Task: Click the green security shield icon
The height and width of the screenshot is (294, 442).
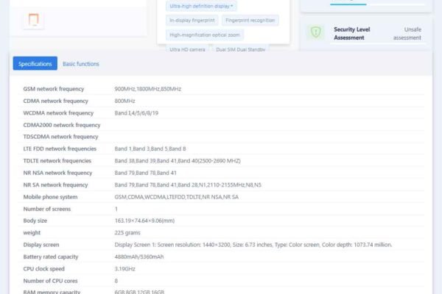Action: click(x=315, y=32)
